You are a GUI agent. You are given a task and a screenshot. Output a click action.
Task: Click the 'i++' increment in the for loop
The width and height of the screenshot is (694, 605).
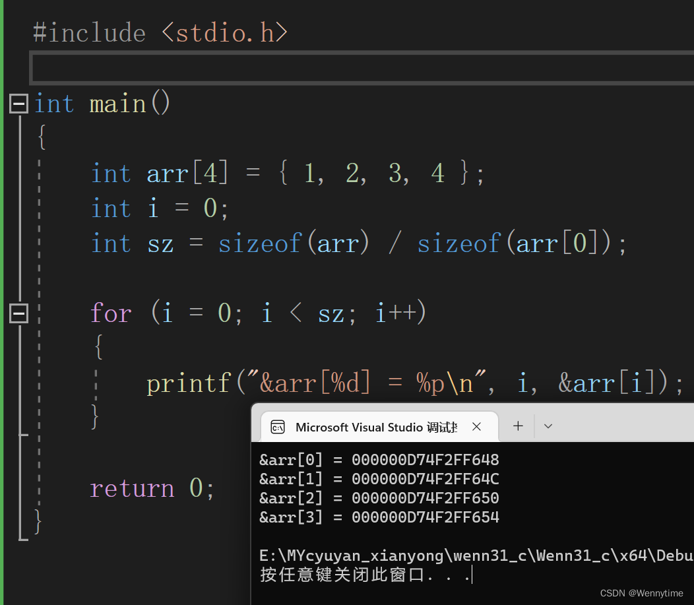396,313
